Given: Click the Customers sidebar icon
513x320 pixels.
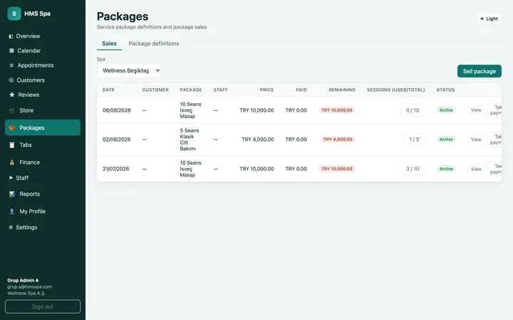Looking at the screenshot, I should [x=11, y=80].
